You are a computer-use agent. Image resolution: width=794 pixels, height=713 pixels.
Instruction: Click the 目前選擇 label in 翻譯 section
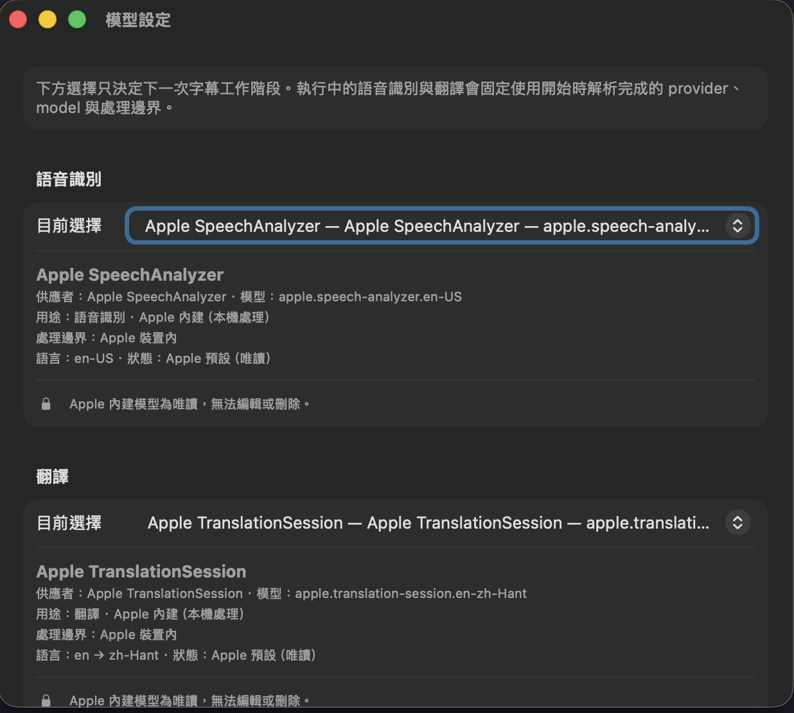click(69, 522)
